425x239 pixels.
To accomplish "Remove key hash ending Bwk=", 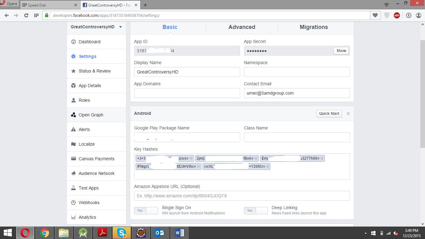I will coord(256,158).
